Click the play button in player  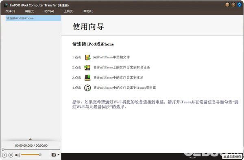pyautogui.click(x=4, y=155)
